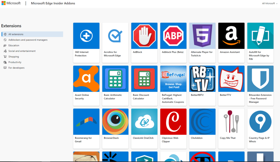280x162 pixels.
Task: Open the 360 Internet Protection extension icon
Action: click(86, 36)
